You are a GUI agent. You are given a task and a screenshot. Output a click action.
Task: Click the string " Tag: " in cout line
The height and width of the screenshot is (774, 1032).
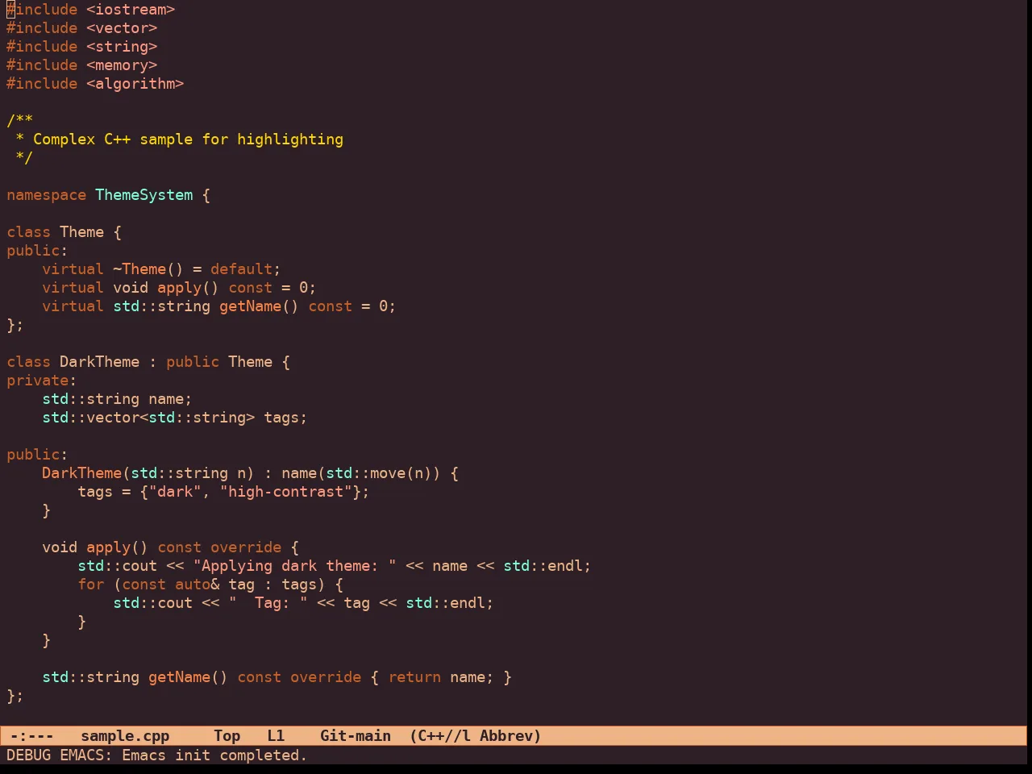coord(268,603)
